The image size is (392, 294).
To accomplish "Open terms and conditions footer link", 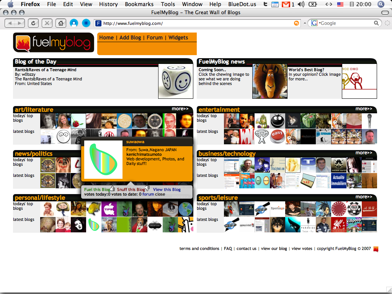I will pos(199,248).
